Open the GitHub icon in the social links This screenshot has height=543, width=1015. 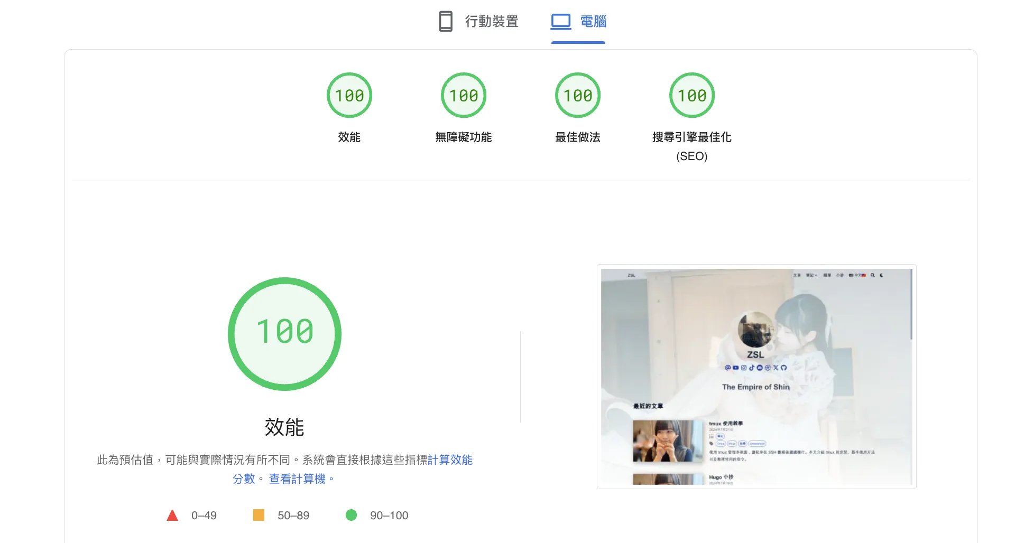[784, 368]
